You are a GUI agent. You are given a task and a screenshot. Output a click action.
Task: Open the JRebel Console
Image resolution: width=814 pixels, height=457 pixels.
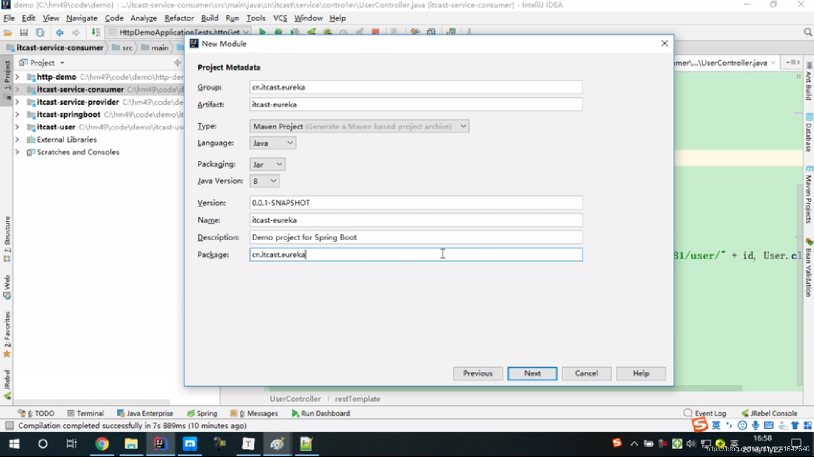pos(769,413)
